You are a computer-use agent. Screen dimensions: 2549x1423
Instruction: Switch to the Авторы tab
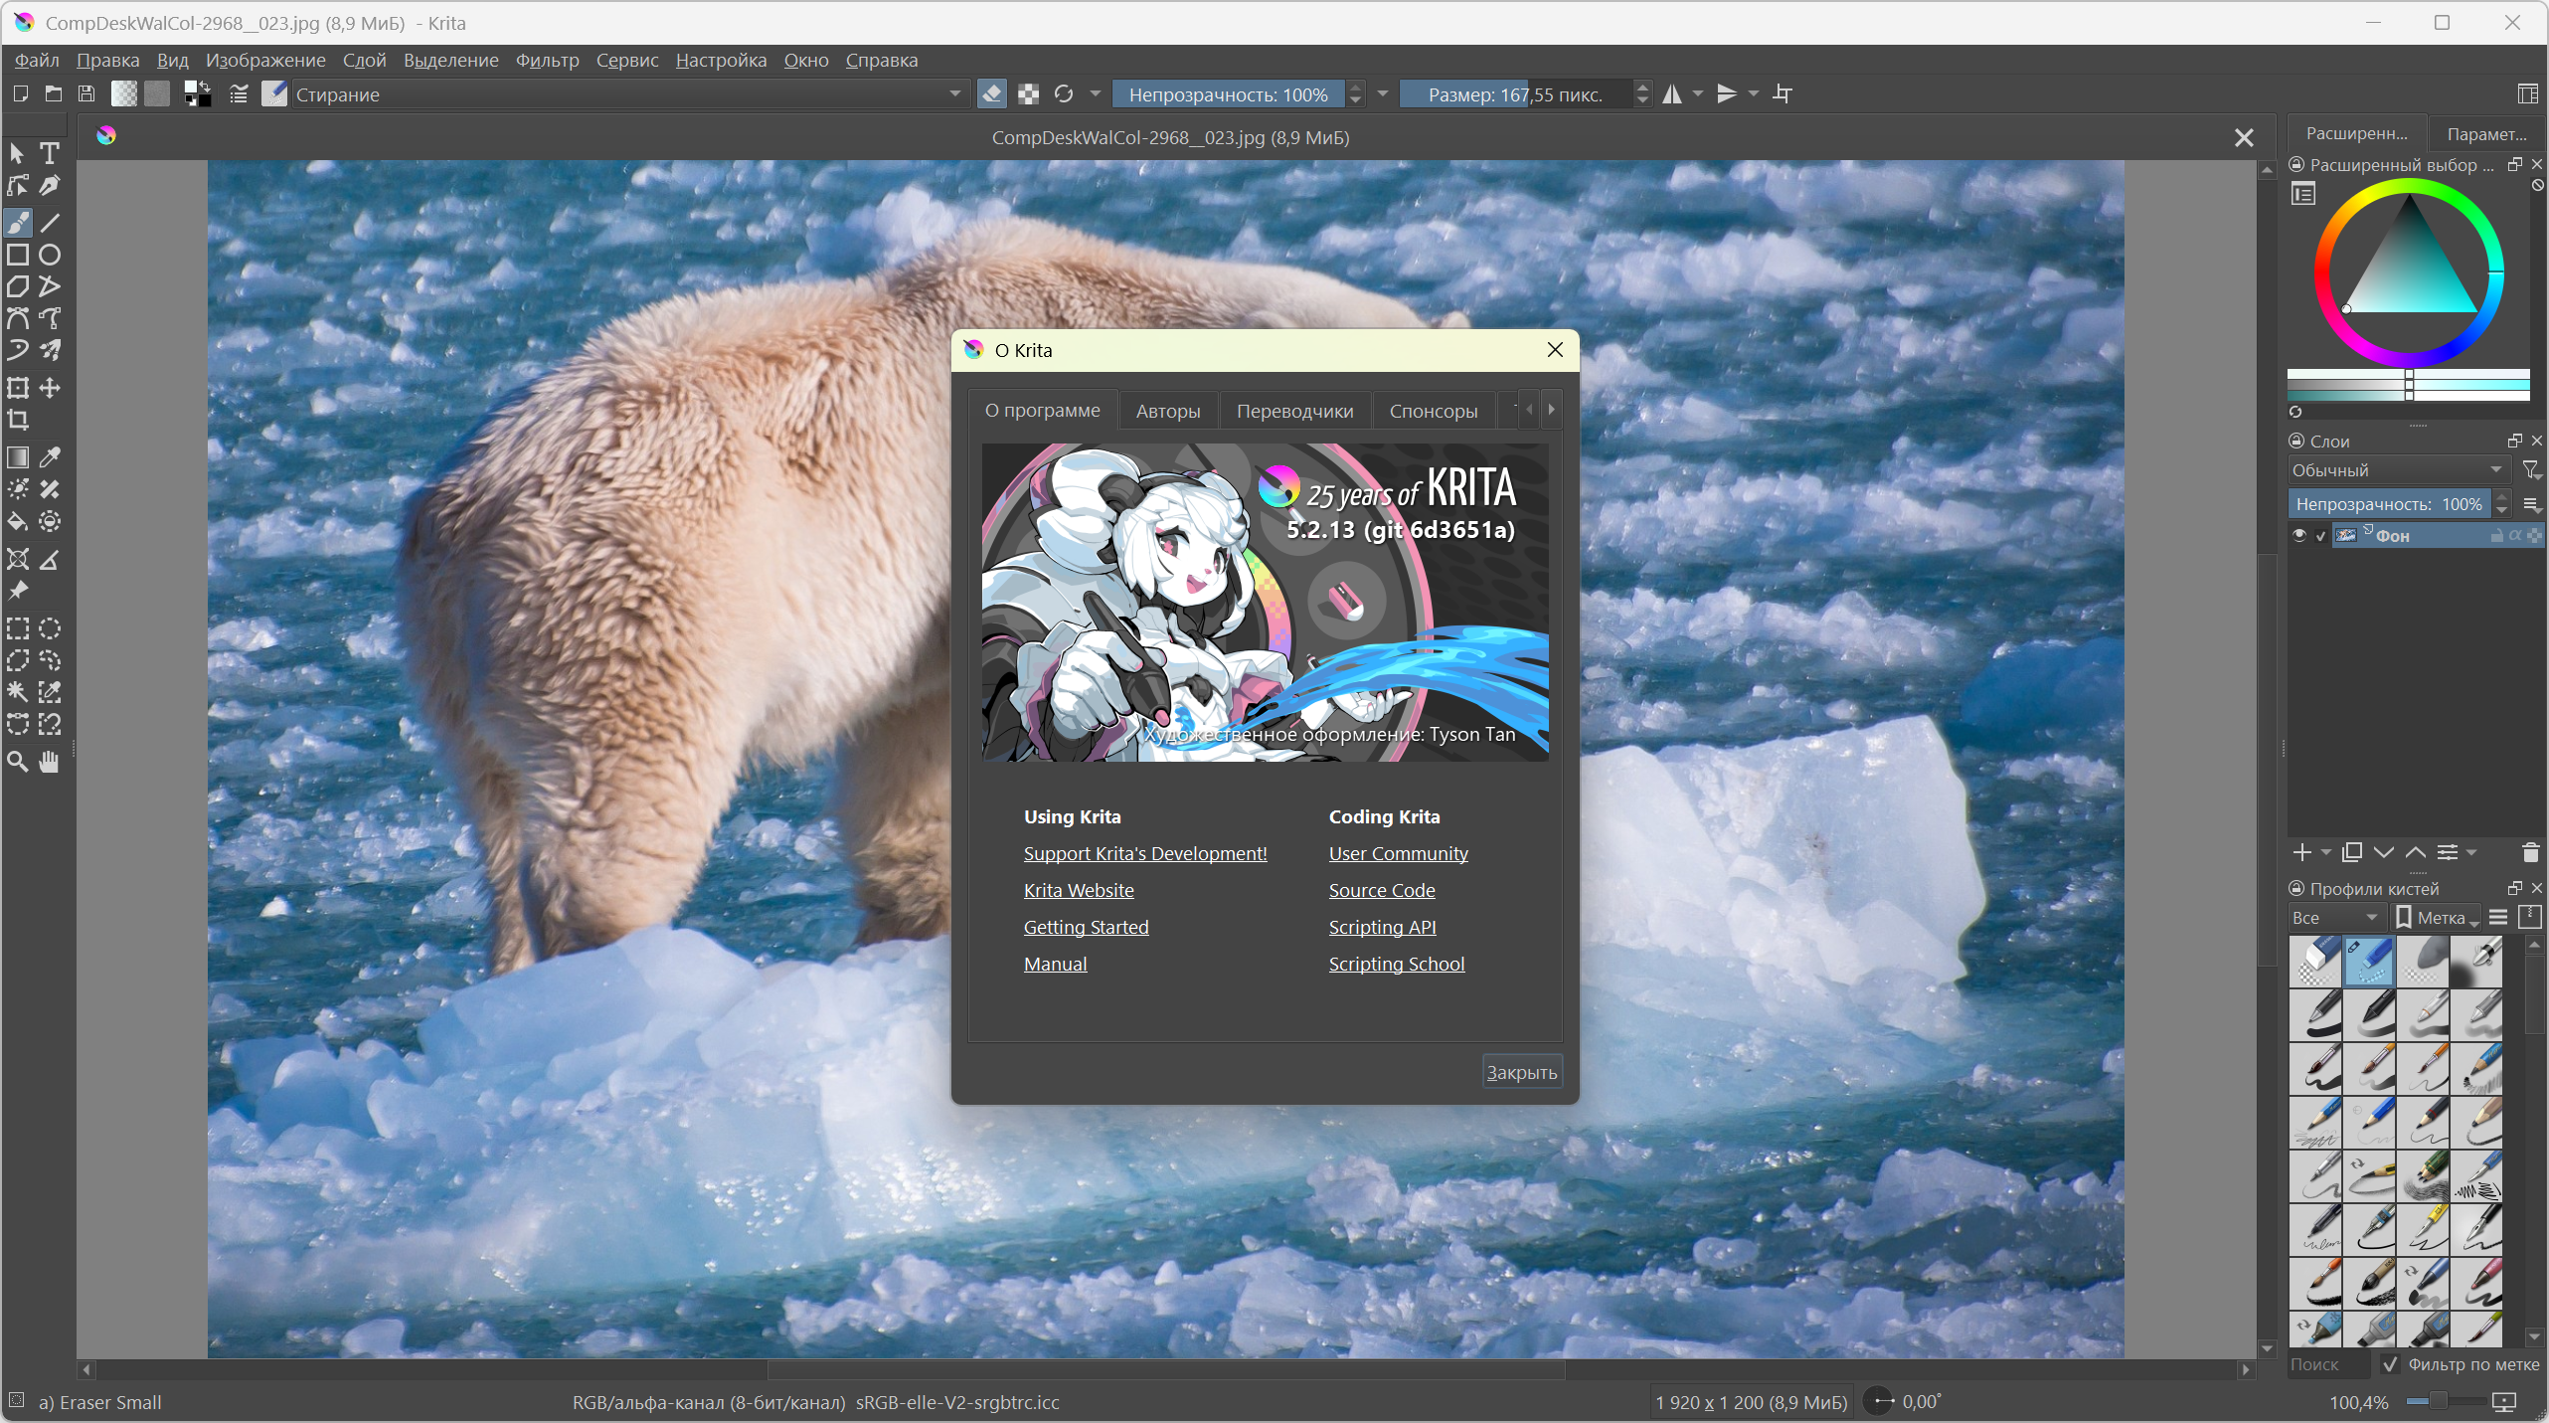pyautogui.click(x=1168, y=411)
